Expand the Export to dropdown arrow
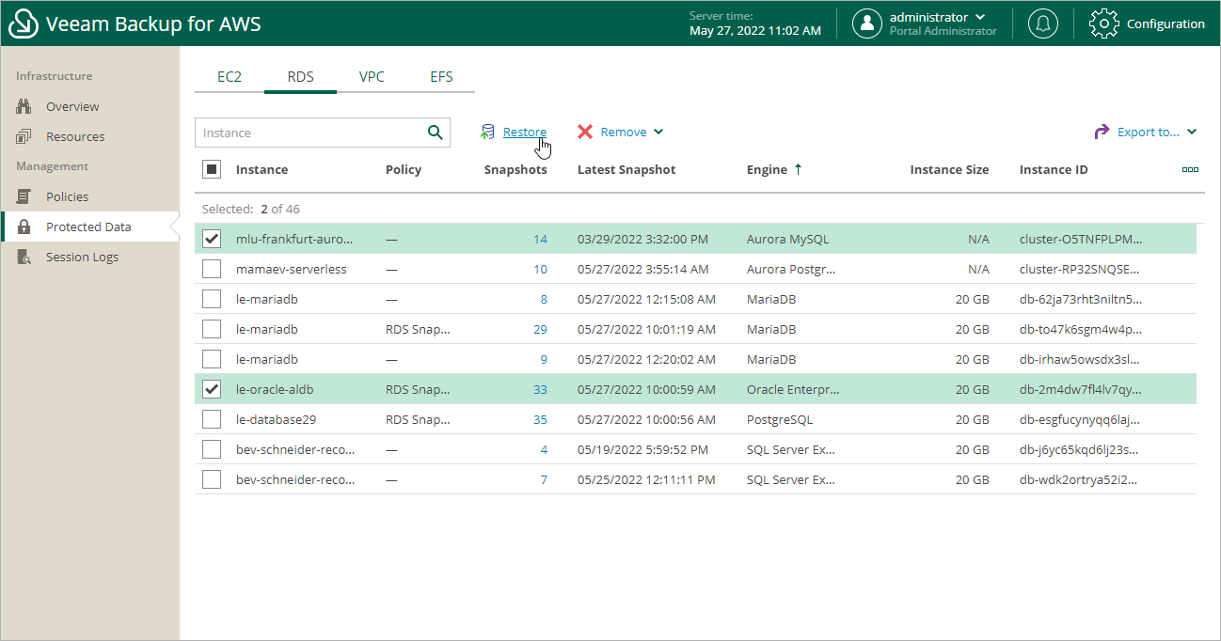1221x641 pixels. coord(1192,133)
